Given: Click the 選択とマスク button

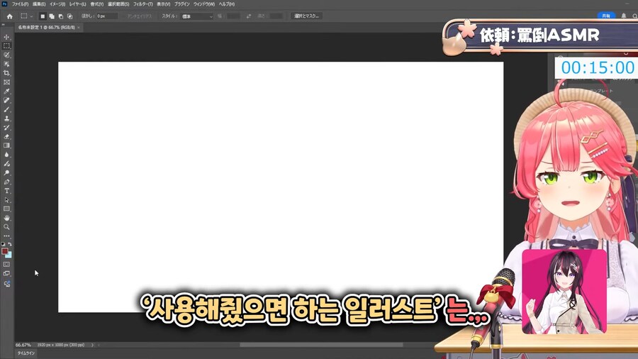Looking at the screenshot, I should pos(306,16).
